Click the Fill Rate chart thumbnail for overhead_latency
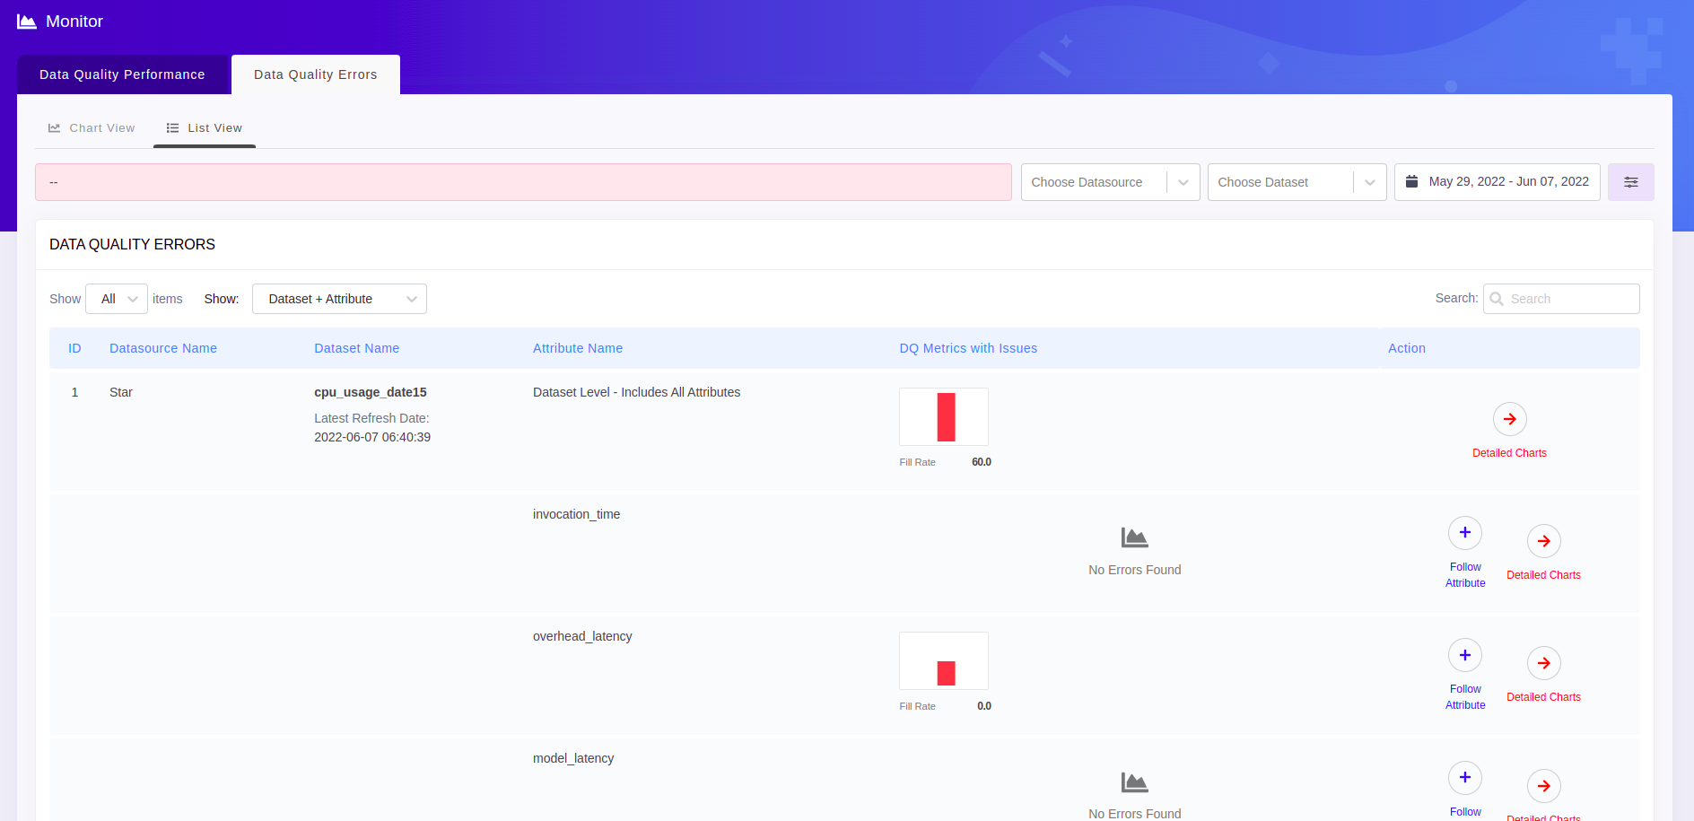Image resolution: width=1694 pixels, height=821 pixels. [943, 661]
